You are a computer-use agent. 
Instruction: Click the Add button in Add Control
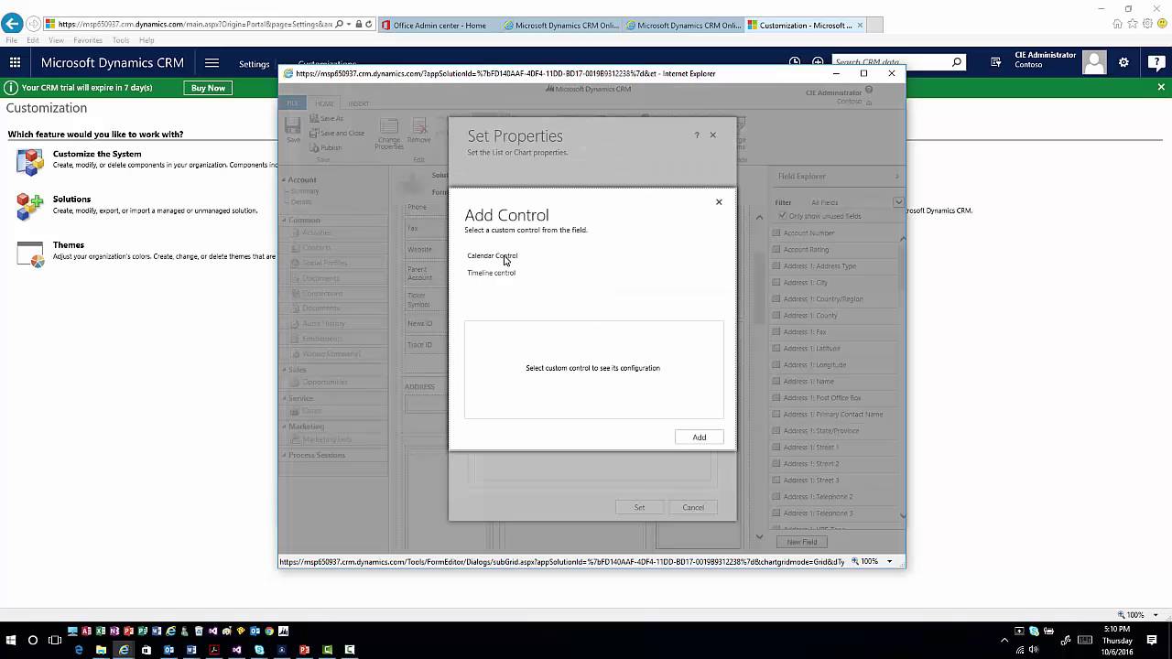click(700, 437)
